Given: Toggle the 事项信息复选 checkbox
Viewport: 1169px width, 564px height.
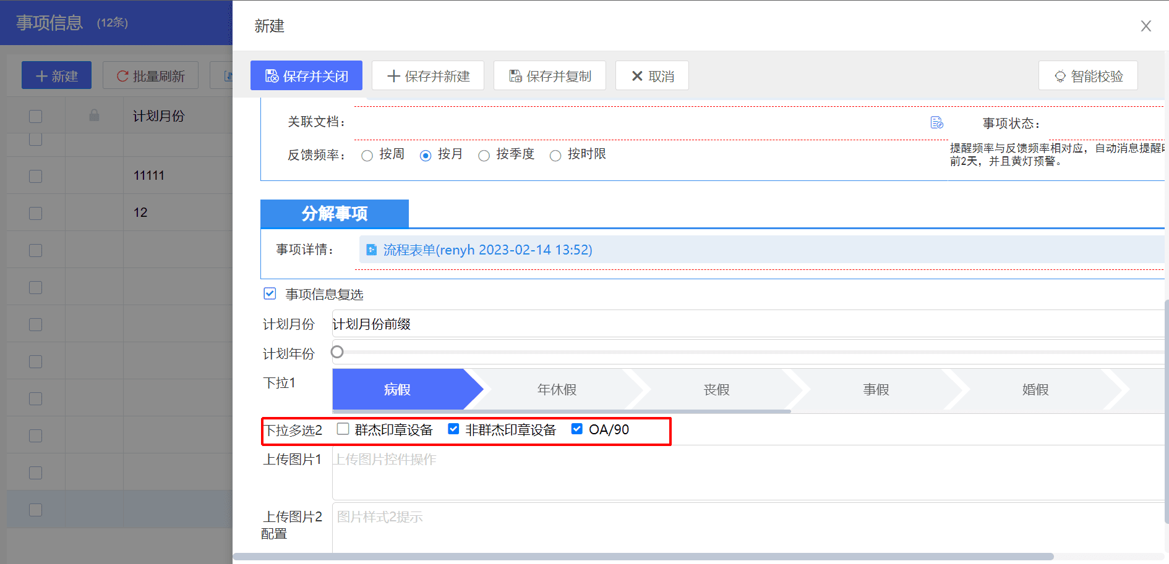Looking at the screenshot, I should click(x=270, y=293).
